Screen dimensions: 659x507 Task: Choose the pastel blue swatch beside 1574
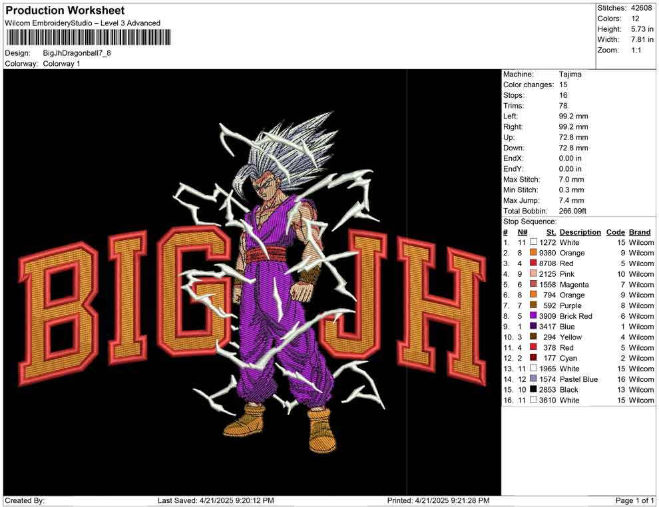coord(533,379)
